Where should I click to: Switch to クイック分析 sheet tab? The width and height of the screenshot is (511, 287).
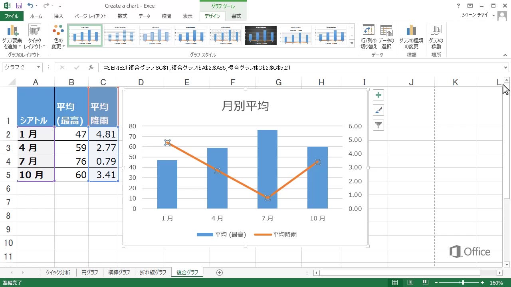click(x=58, y=273)
